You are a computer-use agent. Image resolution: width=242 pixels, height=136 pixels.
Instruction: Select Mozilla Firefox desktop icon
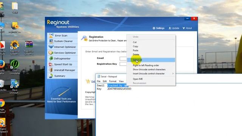2,67
